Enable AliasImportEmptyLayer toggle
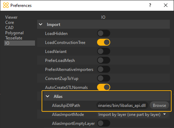174x128 pixels. [x=104, y=124]
